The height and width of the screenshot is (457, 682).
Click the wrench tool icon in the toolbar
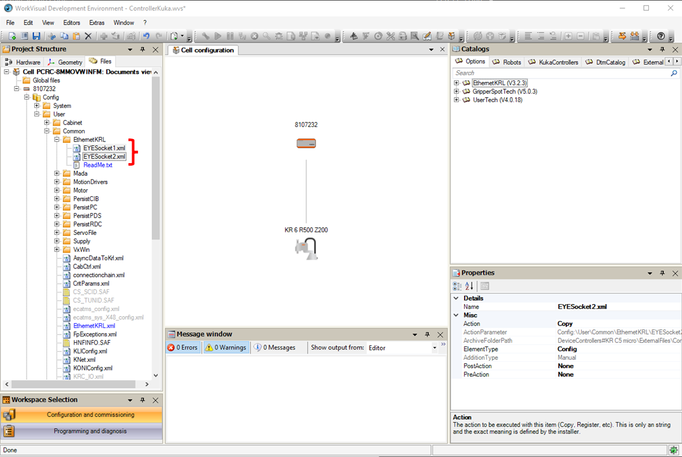[205, 36]
